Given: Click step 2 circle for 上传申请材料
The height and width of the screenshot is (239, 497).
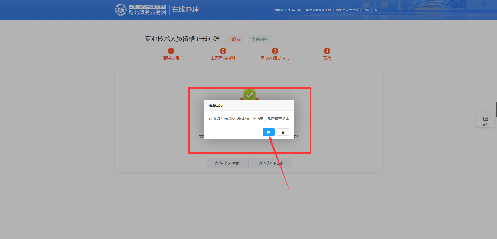Looking at the screenshot, I should (223, 51).
